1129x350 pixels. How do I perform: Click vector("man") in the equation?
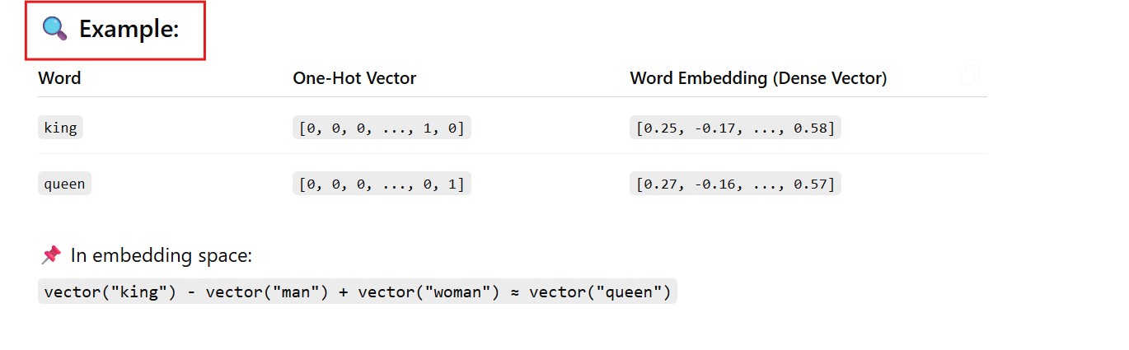click(x=262, y=292)
